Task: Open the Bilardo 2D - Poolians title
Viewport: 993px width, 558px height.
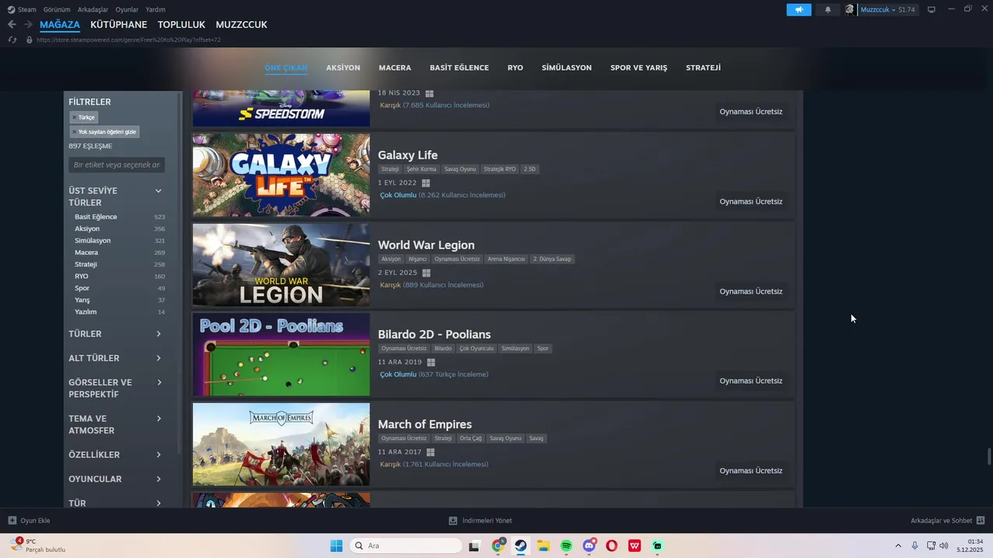Action: pos(434,334)
